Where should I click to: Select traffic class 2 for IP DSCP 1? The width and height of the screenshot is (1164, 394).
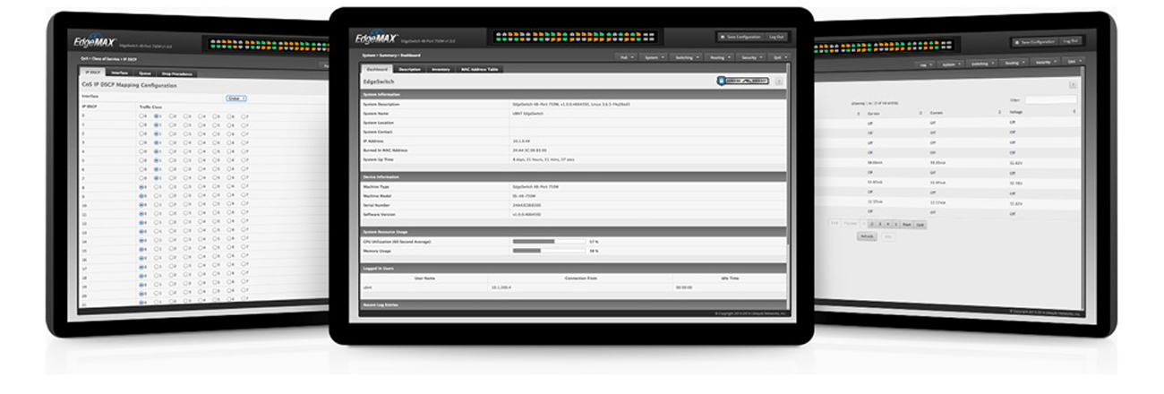(x=171, y=125)
